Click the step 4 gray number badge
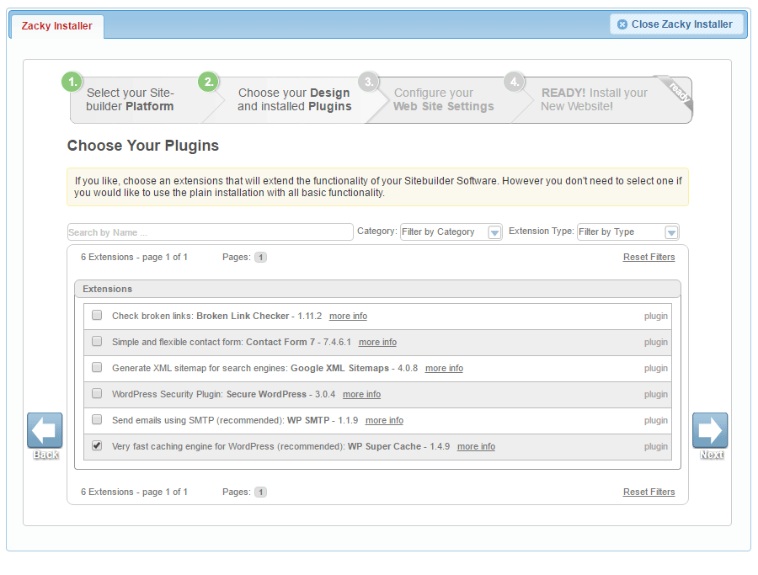This screenshot has width=758, height=575. click(x=514, y=82)
